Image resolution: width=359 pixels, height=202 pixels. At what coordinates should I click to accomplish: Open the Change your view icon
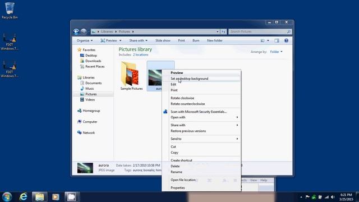[263, 40]
